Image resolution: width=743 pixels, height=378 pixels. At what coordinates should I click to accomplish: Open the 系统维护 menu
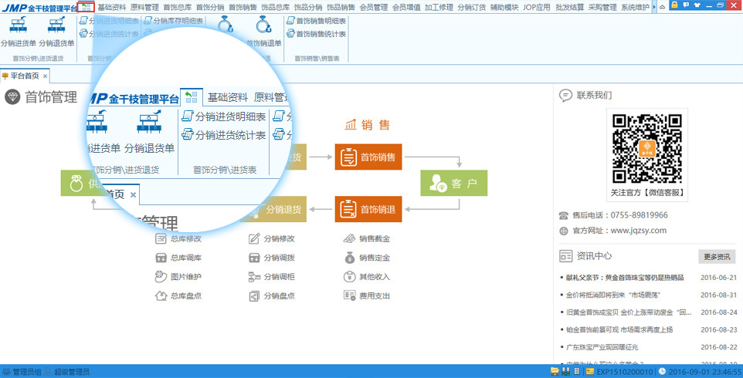[x=635, y=7]
